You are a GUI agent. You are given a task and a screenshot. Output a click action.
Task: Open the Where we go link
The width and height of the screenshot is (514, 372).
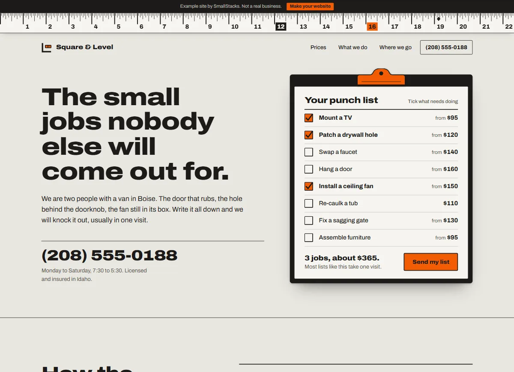click(395, 47)
